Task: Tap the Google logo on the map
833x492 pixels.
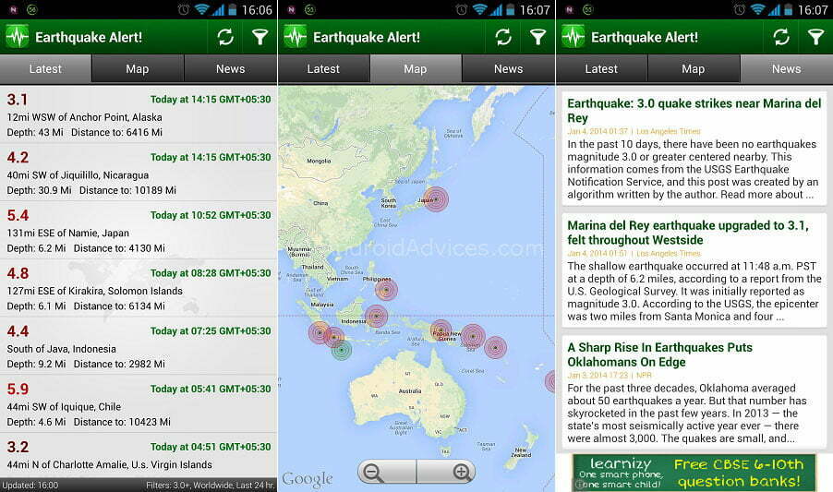Action: point(307,479)
